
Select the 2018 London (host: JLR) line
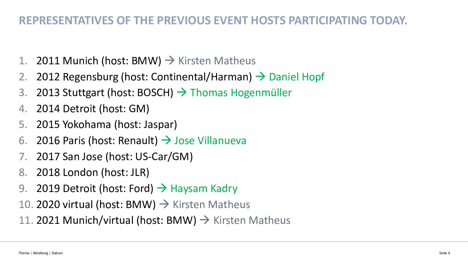(x=84, y=172)
